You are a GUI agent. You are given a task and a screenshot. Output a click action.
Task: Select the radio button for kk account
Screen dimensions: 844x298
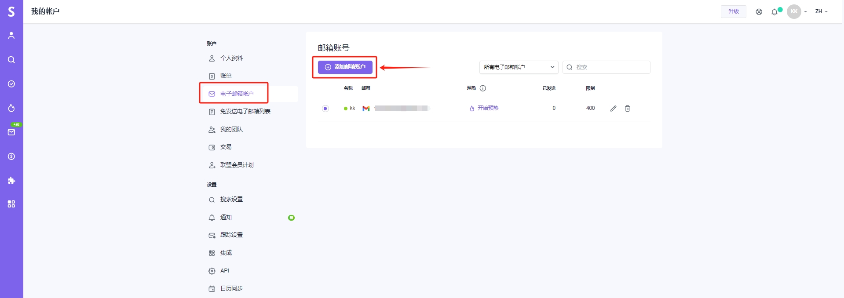click(x=325, y=109)
